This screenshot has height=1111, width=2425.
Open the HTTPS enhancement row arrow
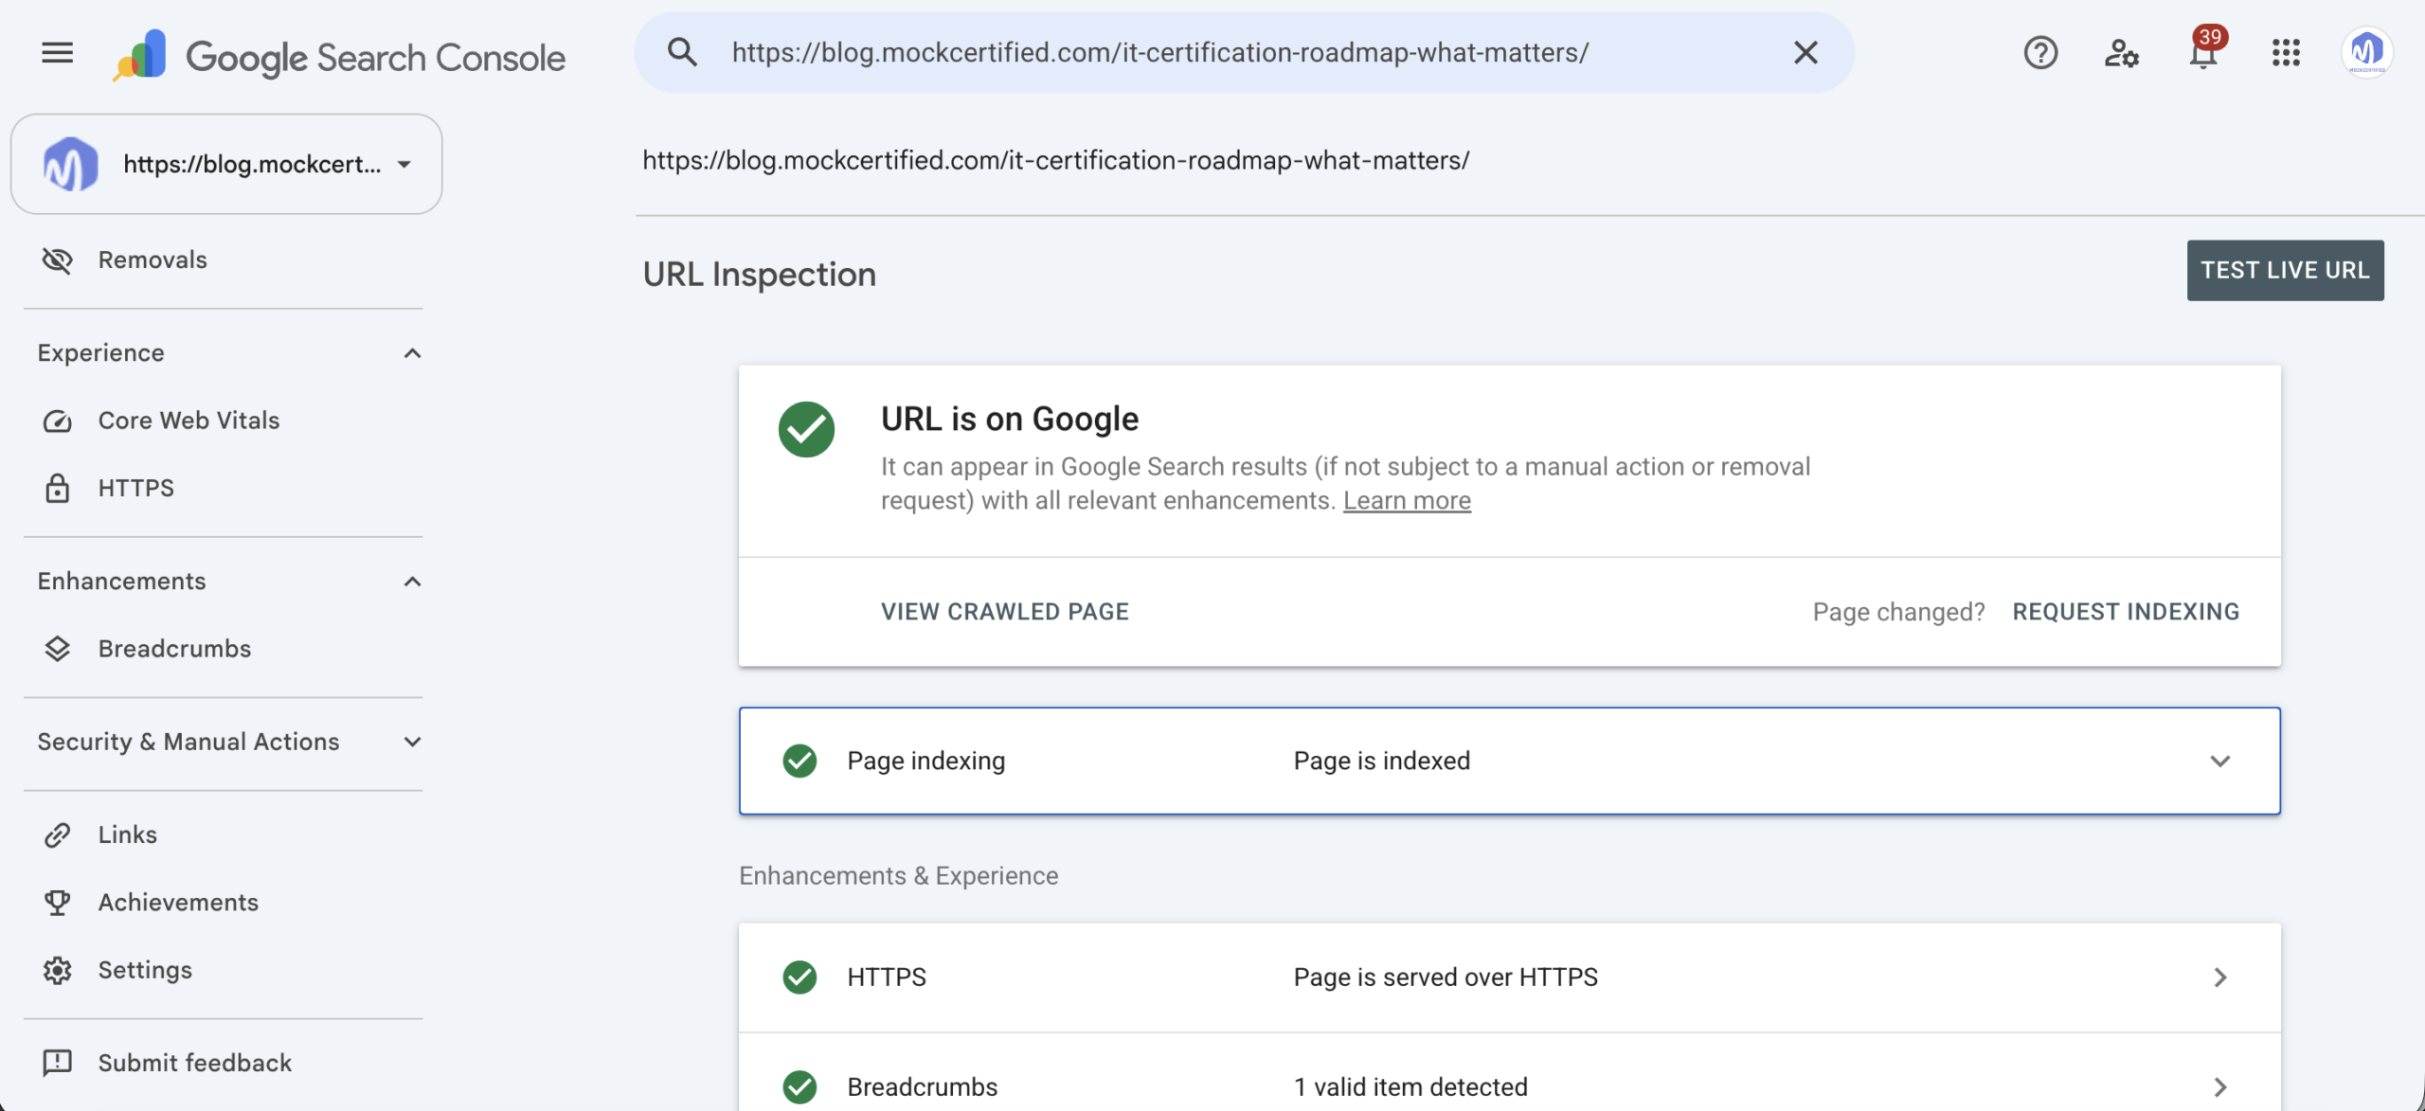[2219, 977]
